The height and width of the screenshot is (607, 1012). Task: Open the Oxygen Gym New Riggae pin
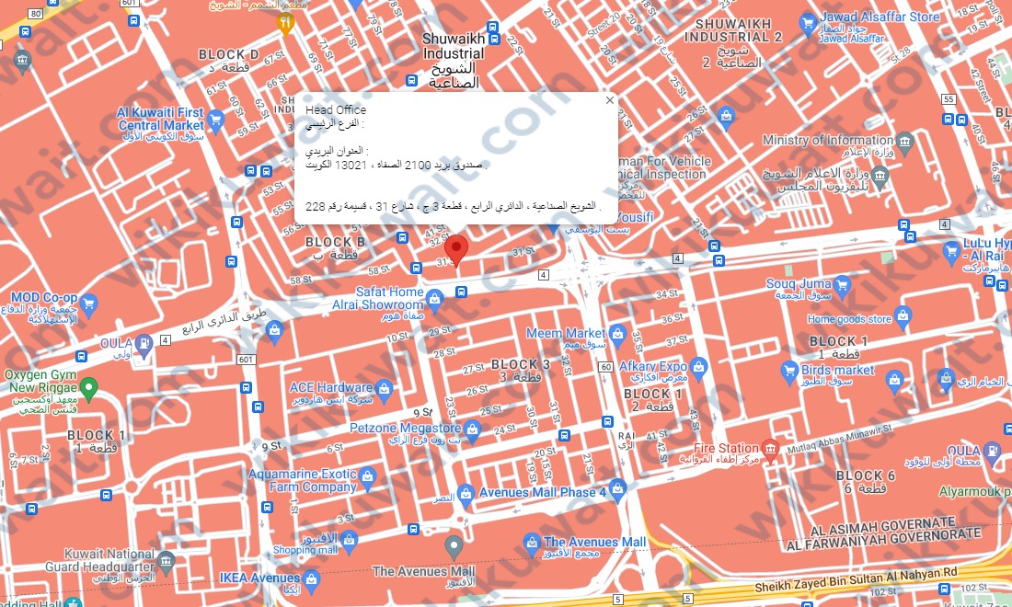pyautogui.click(x=88, y=388)
